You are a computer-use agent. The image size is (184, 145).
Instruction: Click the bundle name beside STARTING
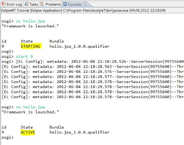(x=80, y=46)
